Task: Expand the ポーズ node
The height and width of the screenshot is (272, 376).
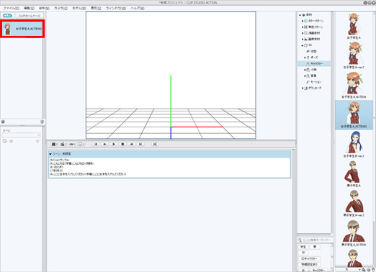Action: pos(305,58)
